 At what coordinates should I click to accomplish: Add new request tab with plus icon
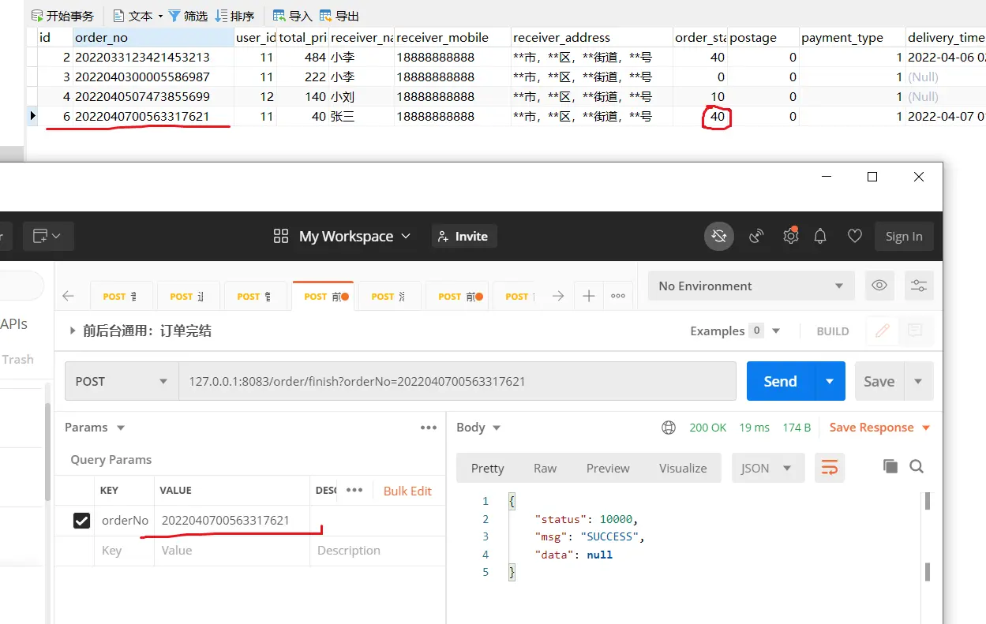pos(588,296)
